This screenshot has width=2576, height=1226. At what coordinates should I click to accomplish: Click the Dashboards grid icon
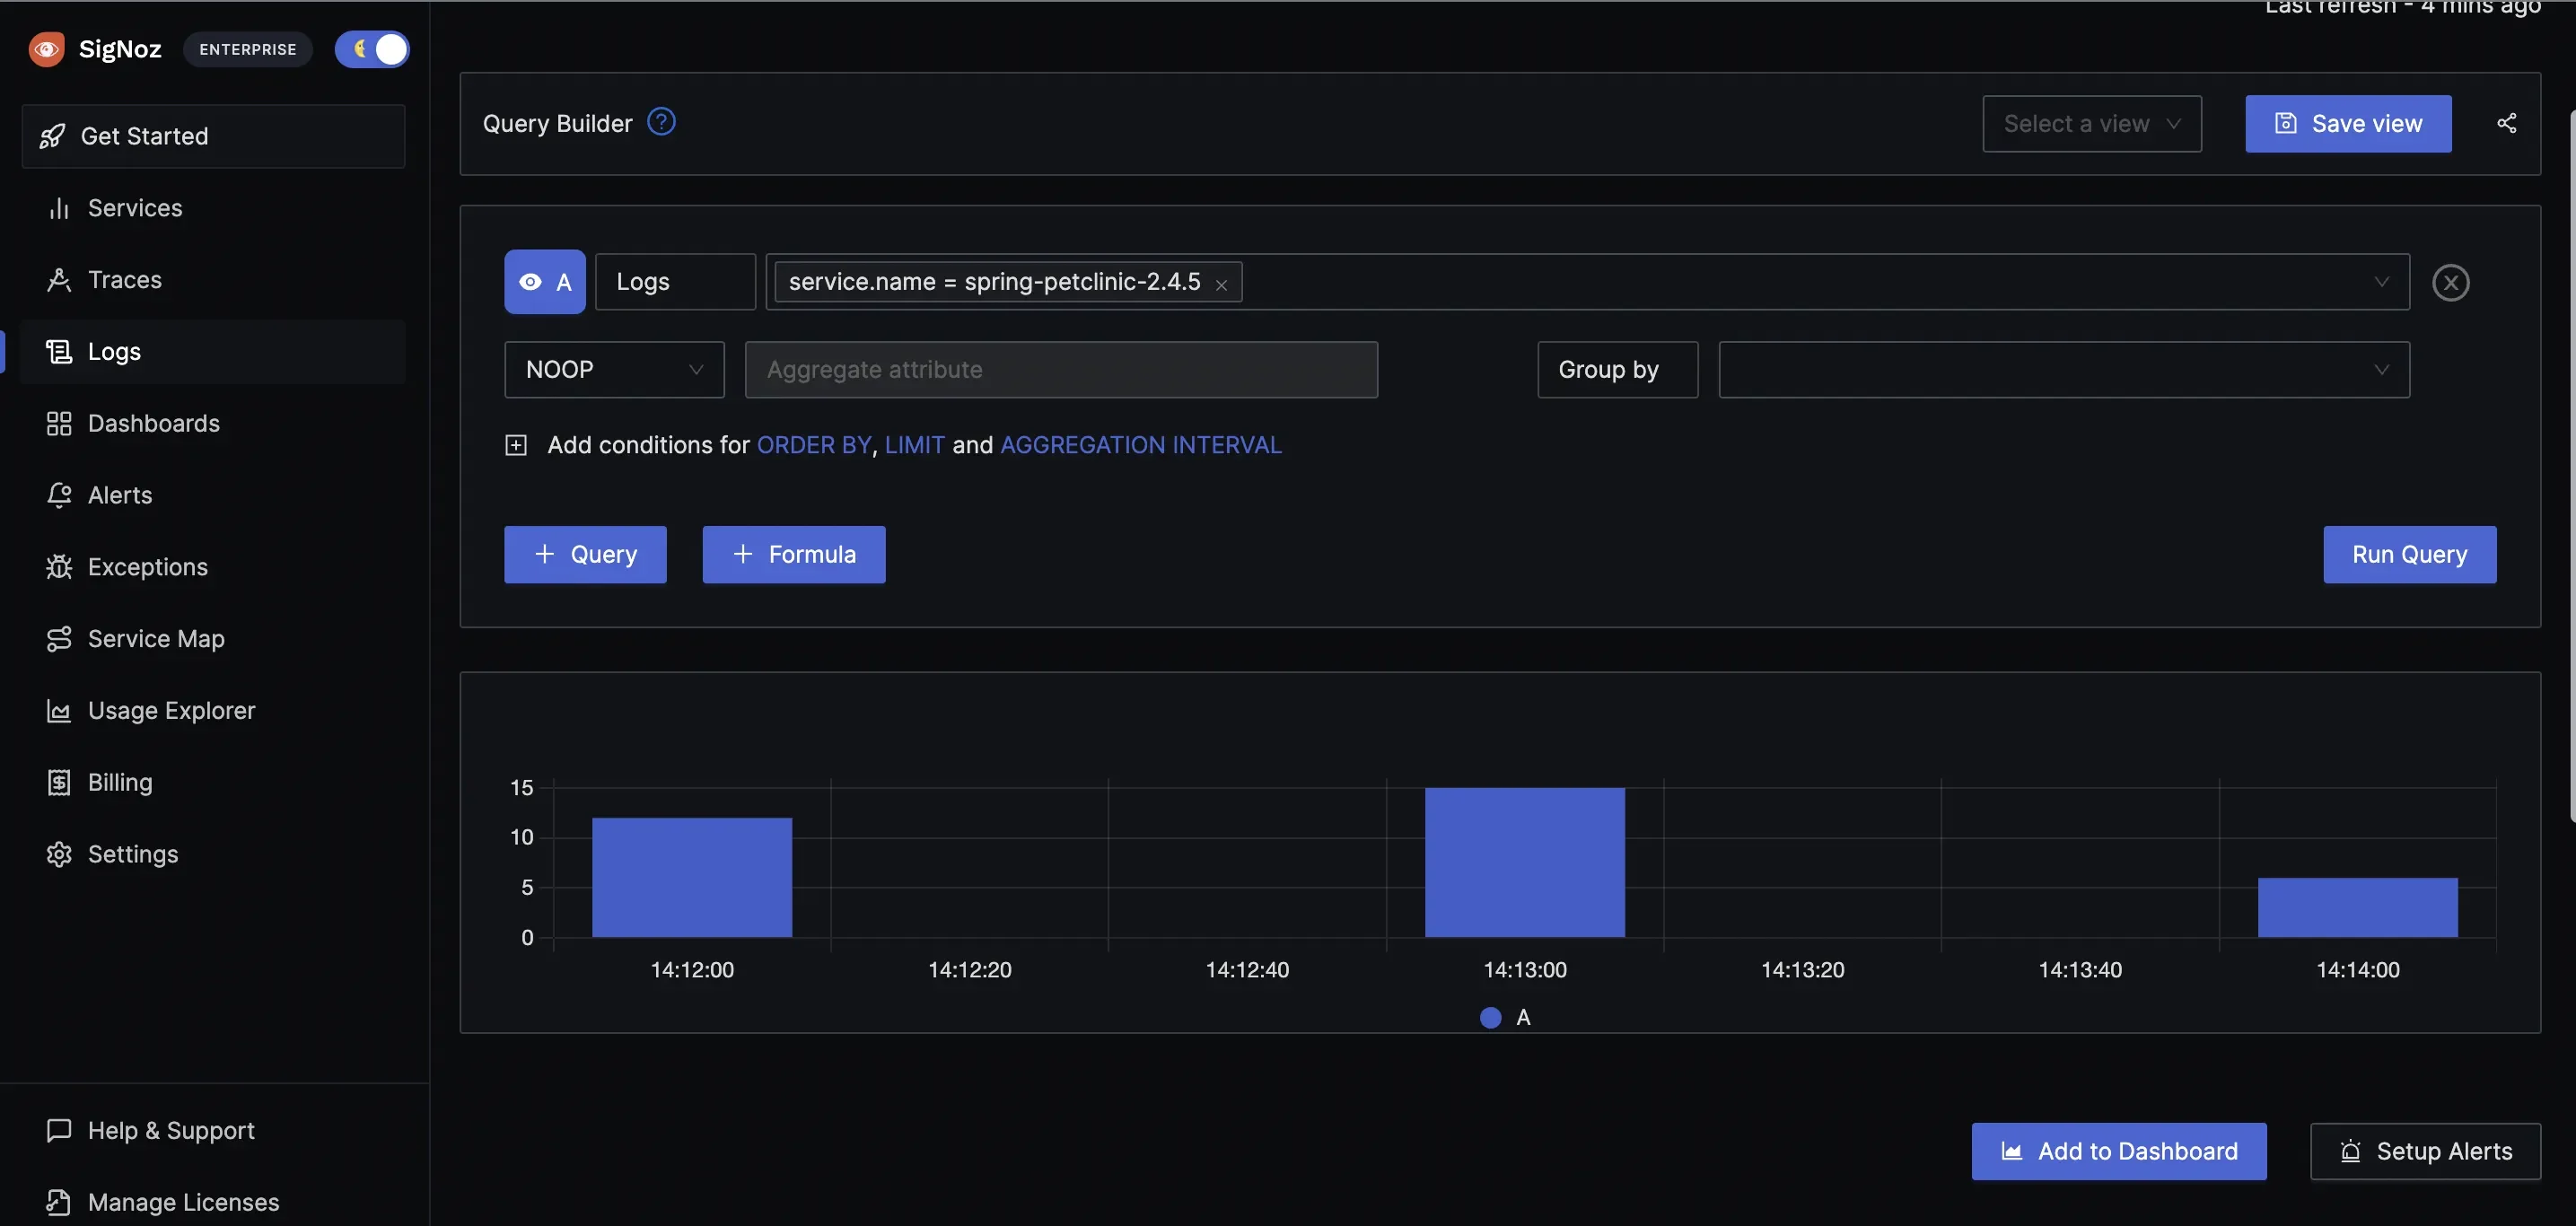click(59, 424)
